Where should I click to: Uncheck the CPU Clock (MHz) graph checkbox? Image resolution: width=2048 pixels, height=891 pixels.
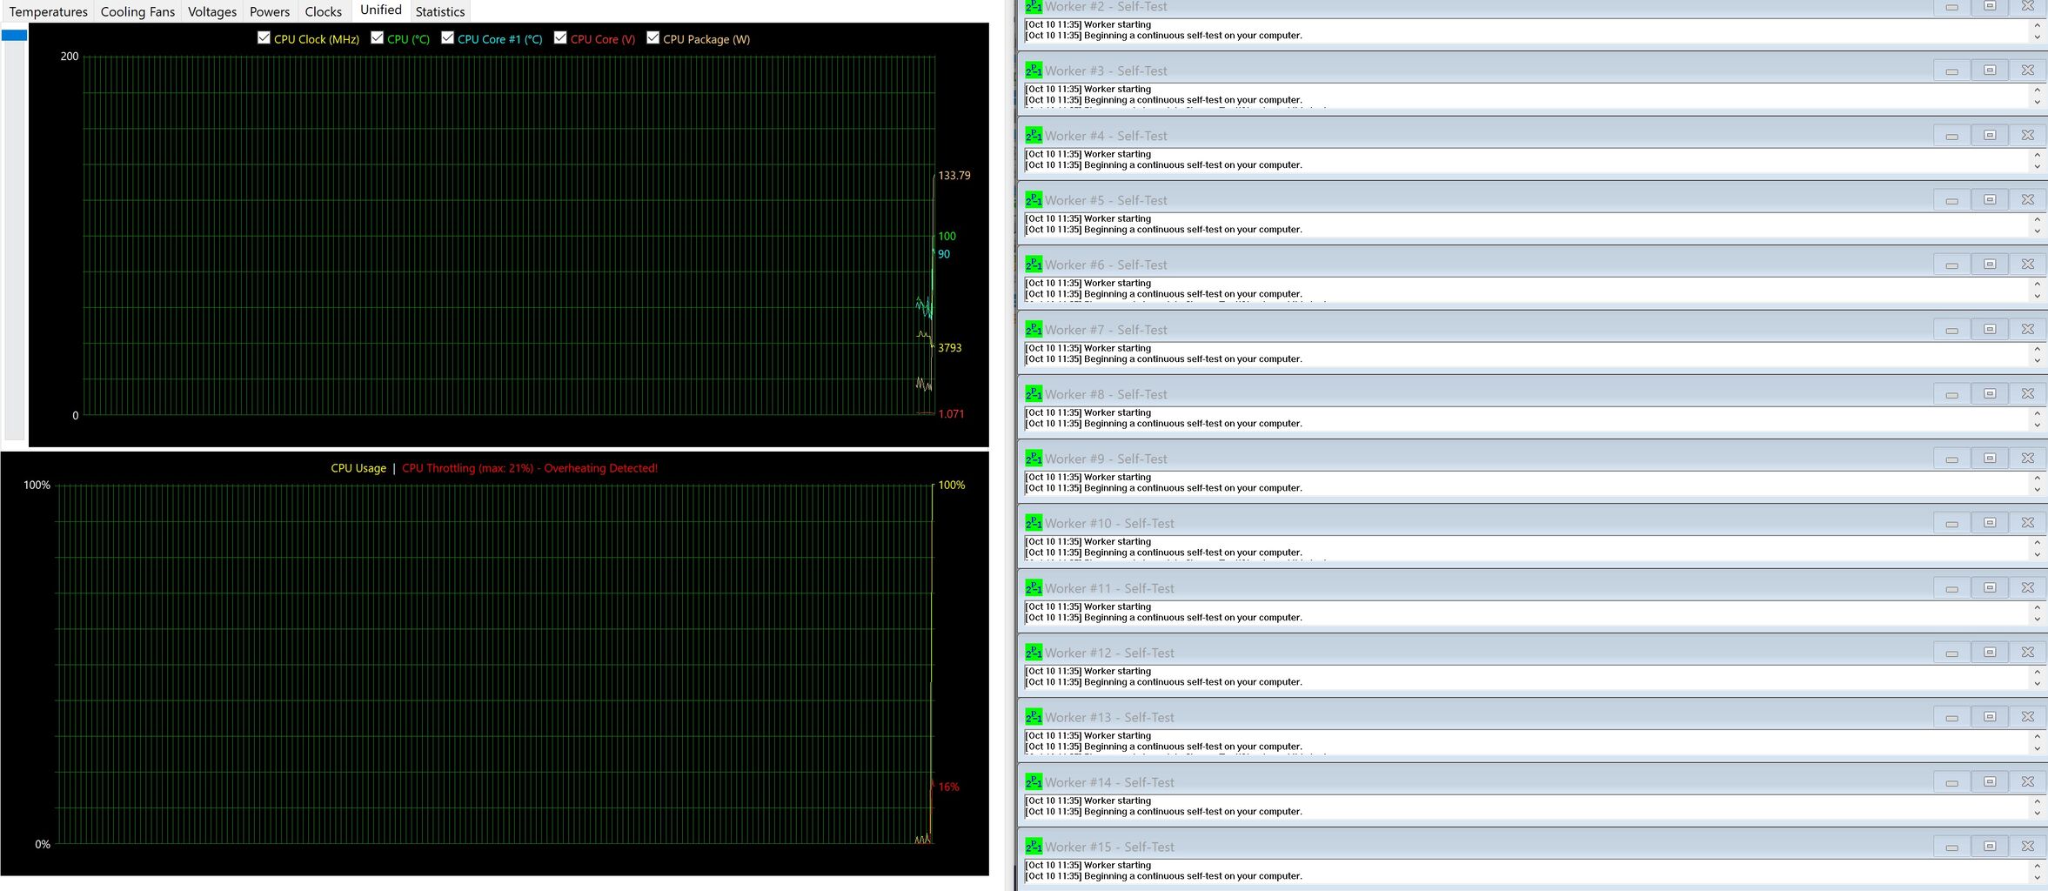pyautogui.click(x=264, y=37)
